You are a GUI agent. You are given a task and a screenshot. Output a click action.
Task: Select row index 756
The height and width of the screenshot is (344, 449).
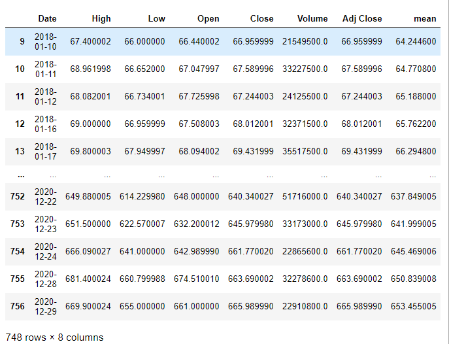click(18, 307)
